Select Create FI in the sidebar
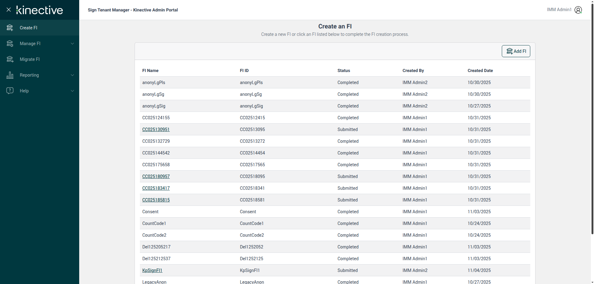Viewport: 594px width, 284px height. (28, 28)
